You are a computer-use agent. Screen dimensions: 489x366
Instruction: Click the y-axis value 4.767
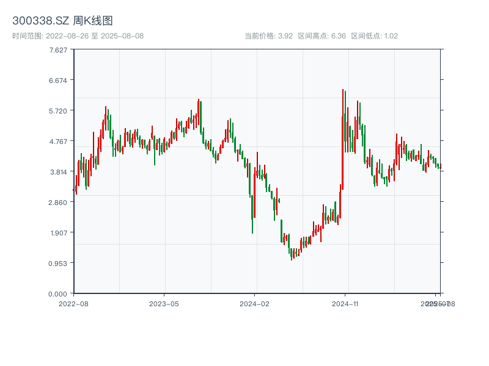point(58,142)
